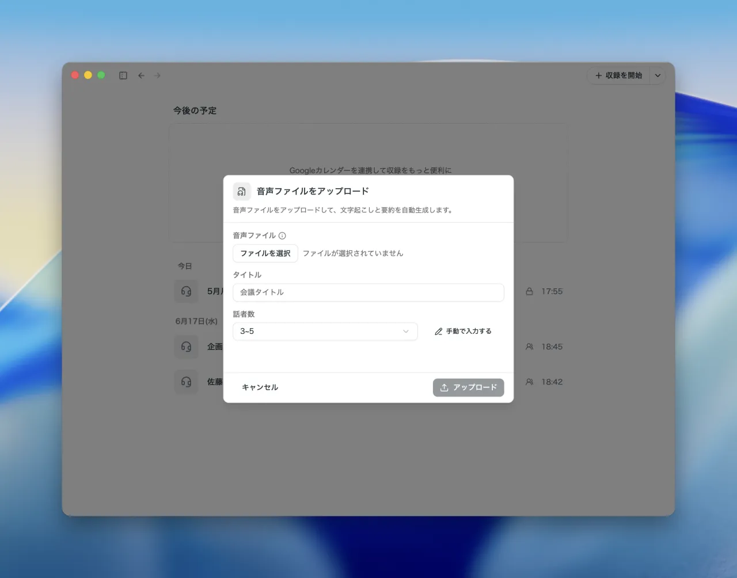Open the 話者数 dropdown showing 3~5
The width and height of the screenshot is (737, 578).
point(325,332)
